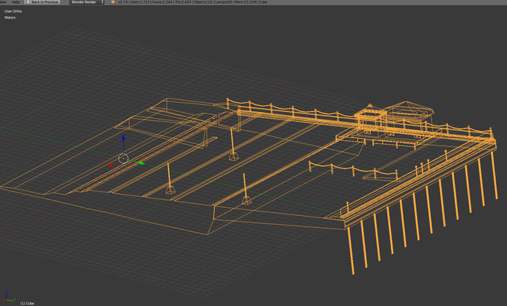Viewport: 507px width, 306px height.
Task: Open the Help menu
Action: click(x=15, y=3)
